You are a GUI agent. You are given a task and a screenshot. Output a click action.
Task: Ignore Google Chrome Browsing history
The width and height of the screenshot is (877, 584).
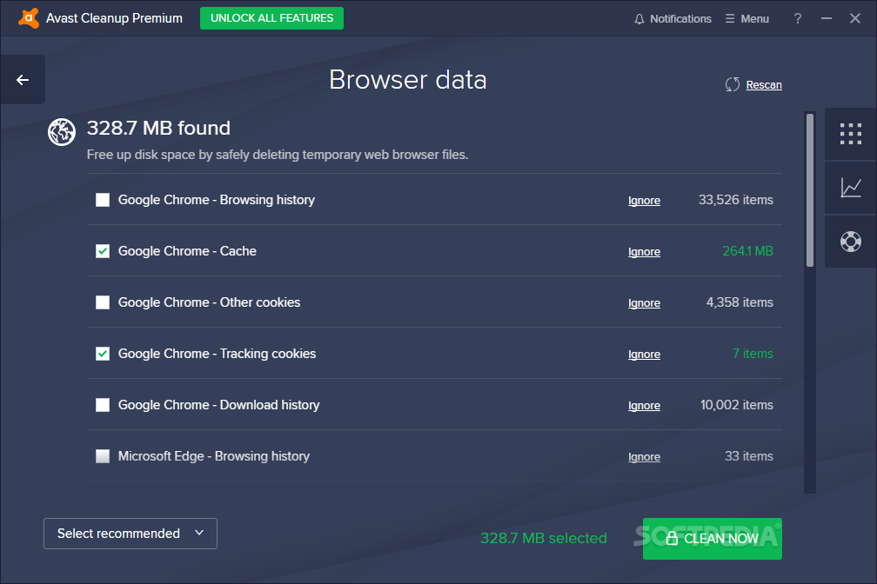point(644,201)
